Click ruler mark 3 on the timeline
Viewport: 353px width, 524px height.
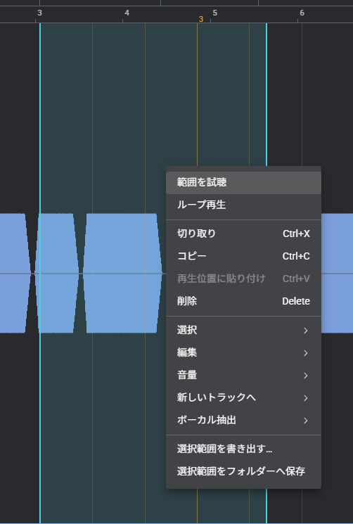click(x=39, y=13)
